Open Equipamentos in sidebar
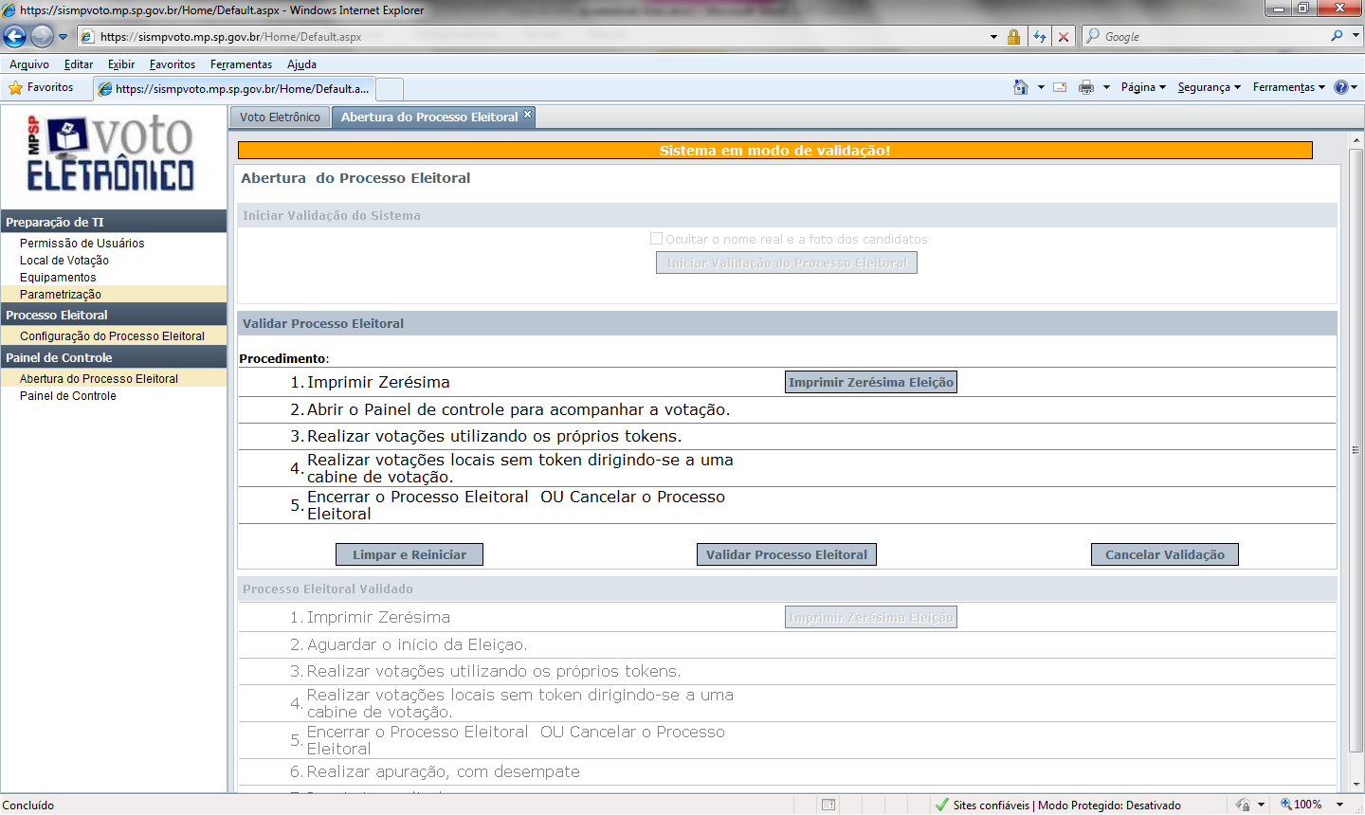 (58, 278)
